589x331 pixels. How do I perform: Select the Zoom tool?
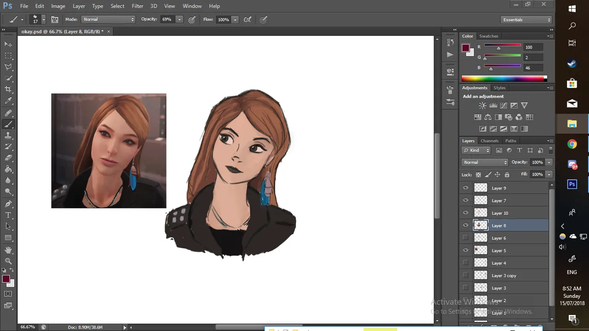click(8, 261)
